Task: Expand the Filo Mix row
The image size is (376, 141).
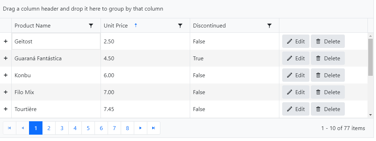Action: [6, 92]
